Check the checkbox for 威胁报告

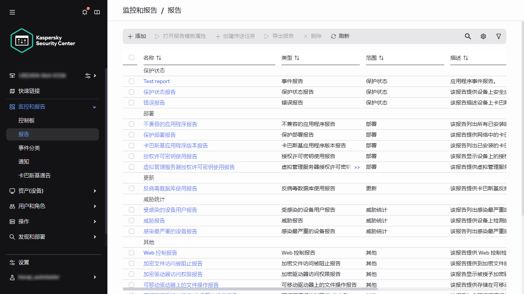pos(132,220)
